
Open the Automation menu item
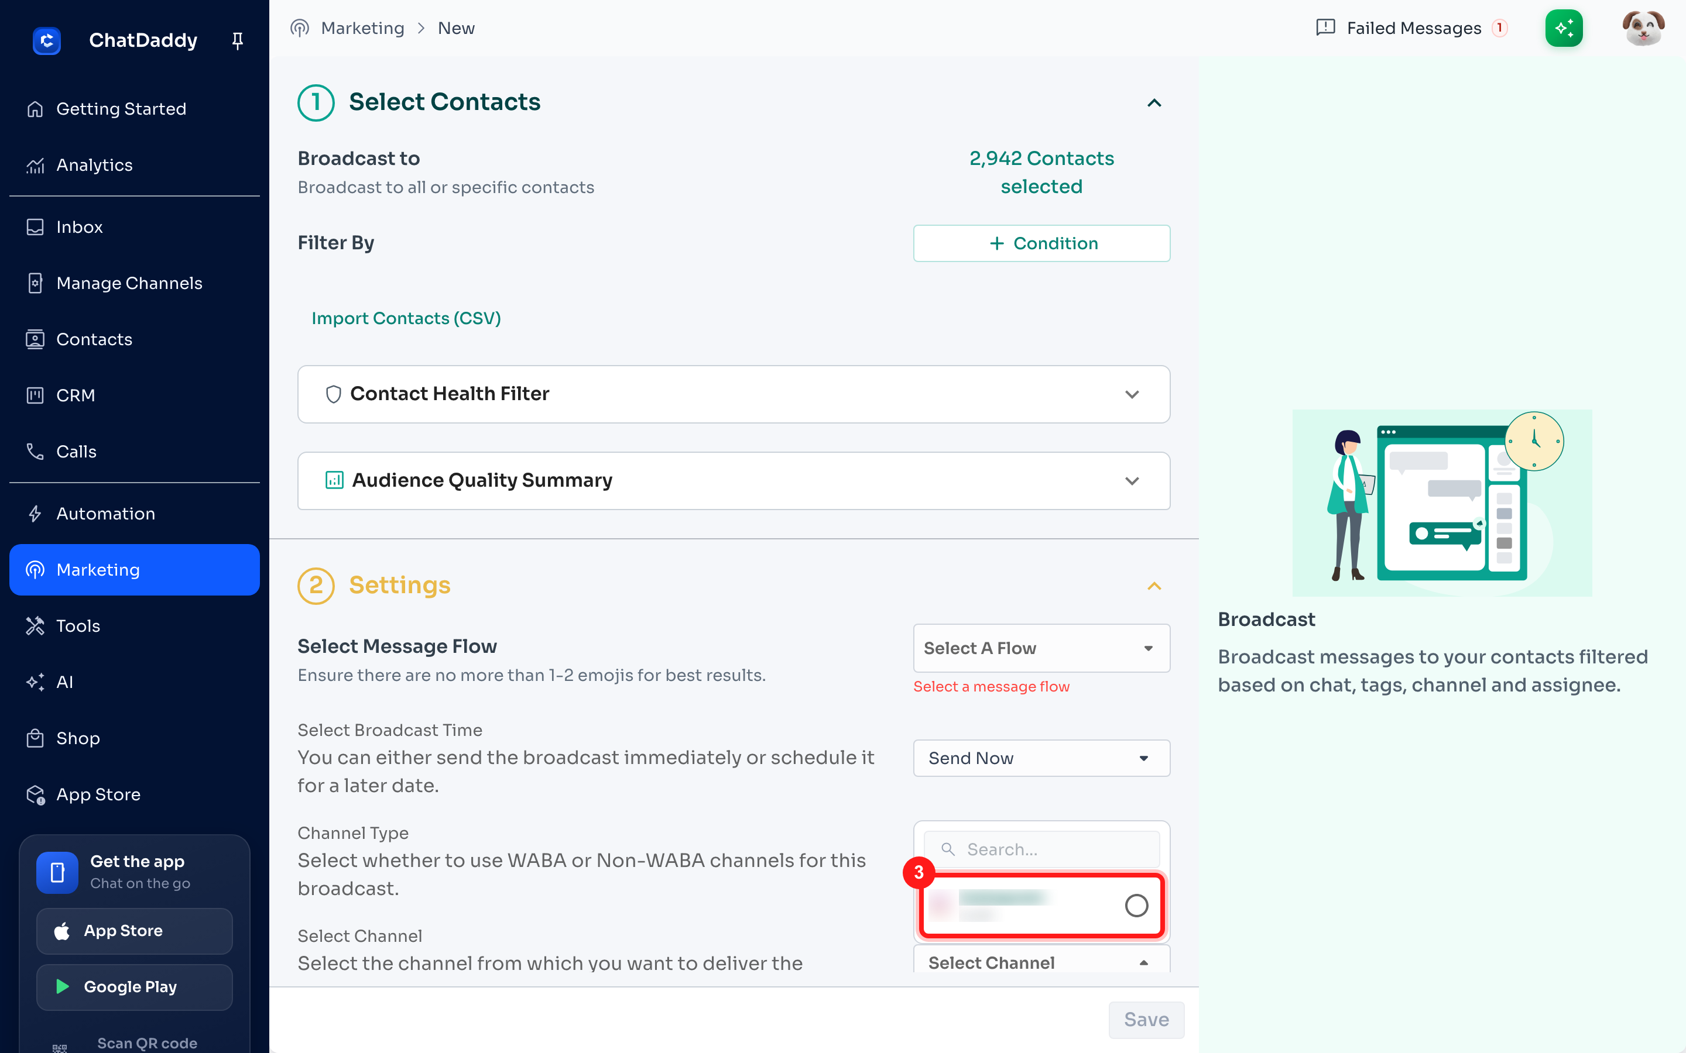(135, 514)
